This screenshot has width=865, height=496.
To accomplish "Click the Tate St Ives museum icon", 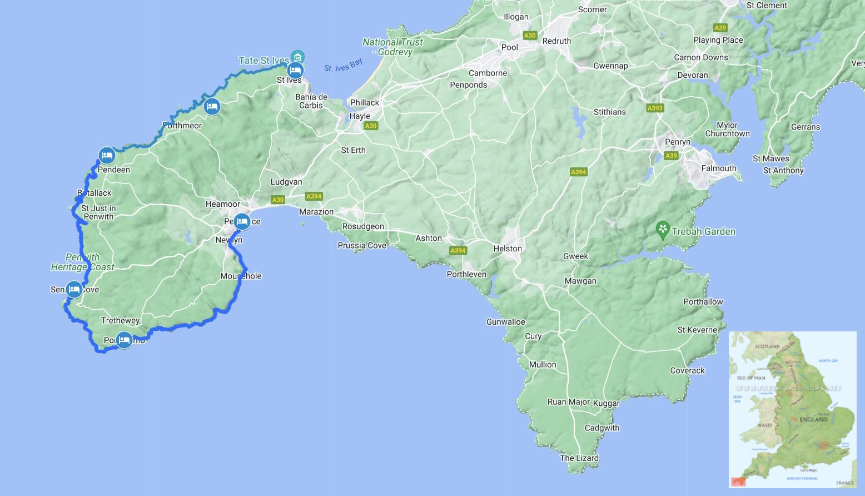I will tap(298, 57).
